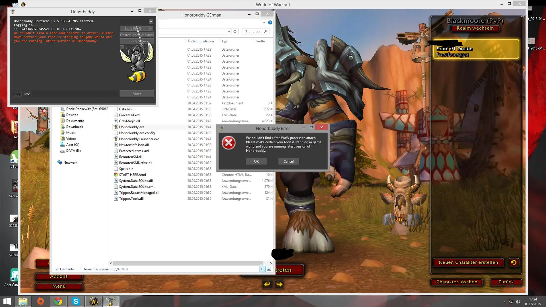Open the bot selection dropdown in Honorbuddy
Viewport: 546px width, 307px height.
tap(151, 22)
